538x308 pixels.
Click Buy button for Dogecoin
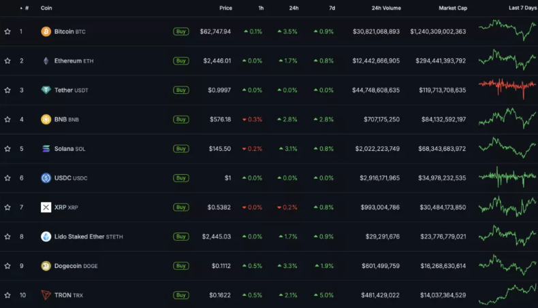[x=181, y=266]
